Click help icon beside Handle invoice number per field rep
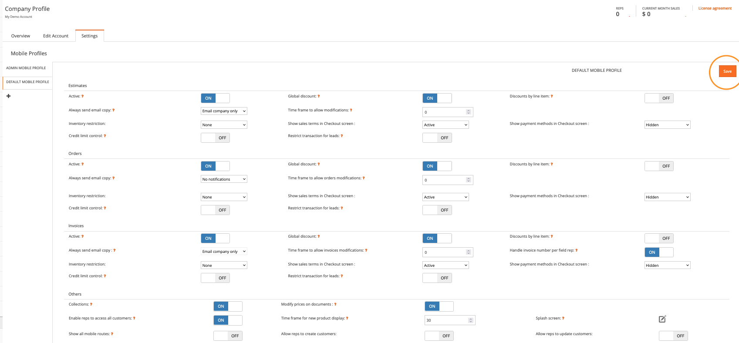 [x=577, y=250]
